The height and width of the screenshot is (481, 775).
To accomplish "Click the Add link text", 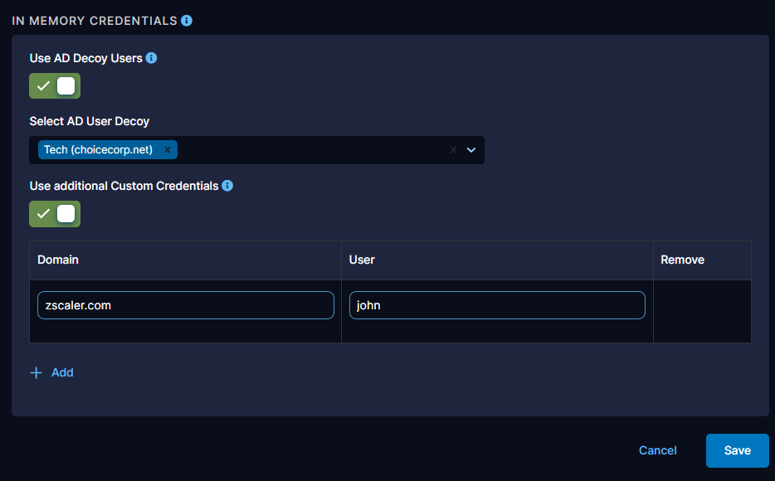I will (x=62, y=373).
